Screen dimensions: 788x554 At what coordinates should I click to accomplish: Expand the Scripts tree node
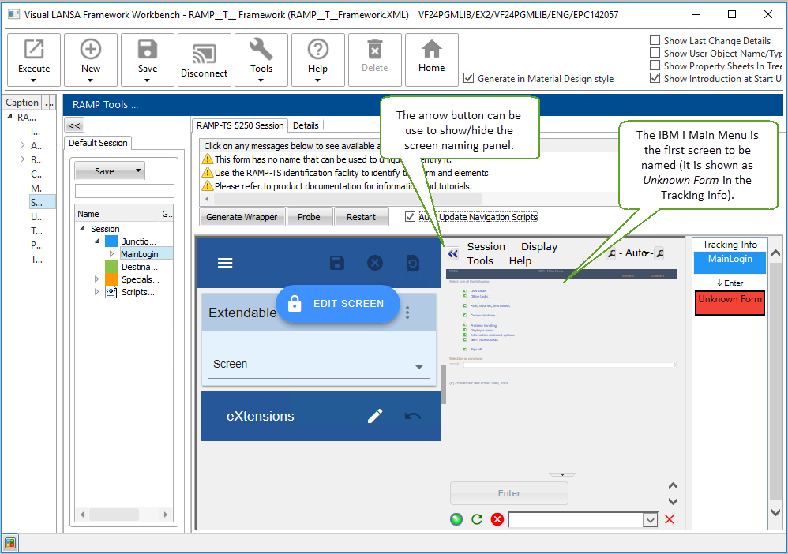[x=96, y=292]
